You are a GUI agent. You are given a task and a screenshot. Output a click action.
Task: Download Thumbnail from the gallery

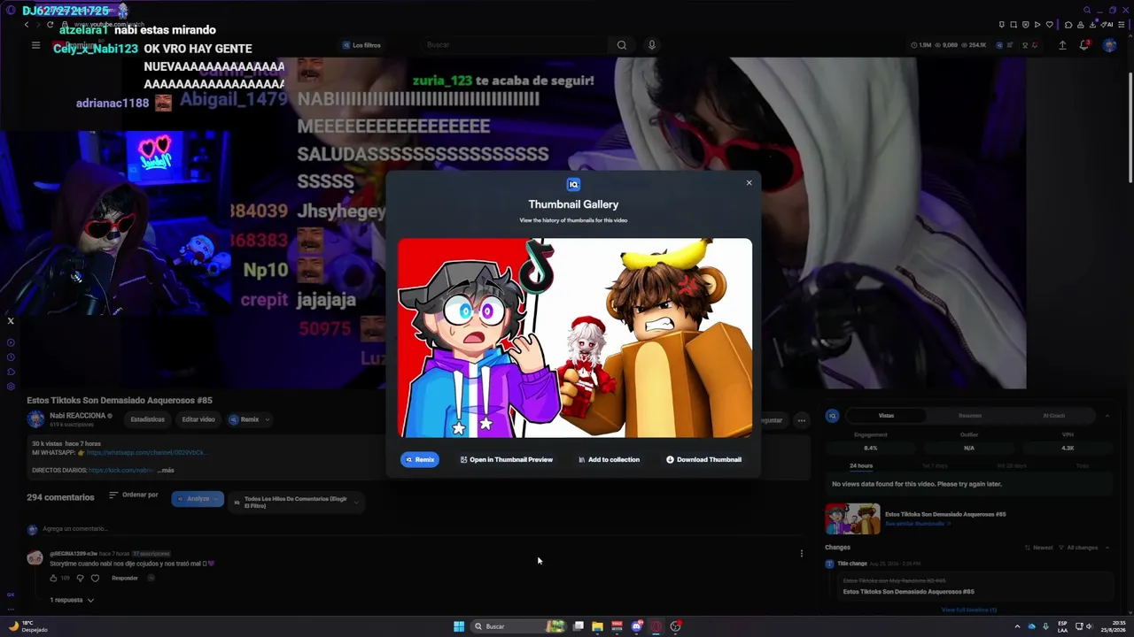(703, 459)
